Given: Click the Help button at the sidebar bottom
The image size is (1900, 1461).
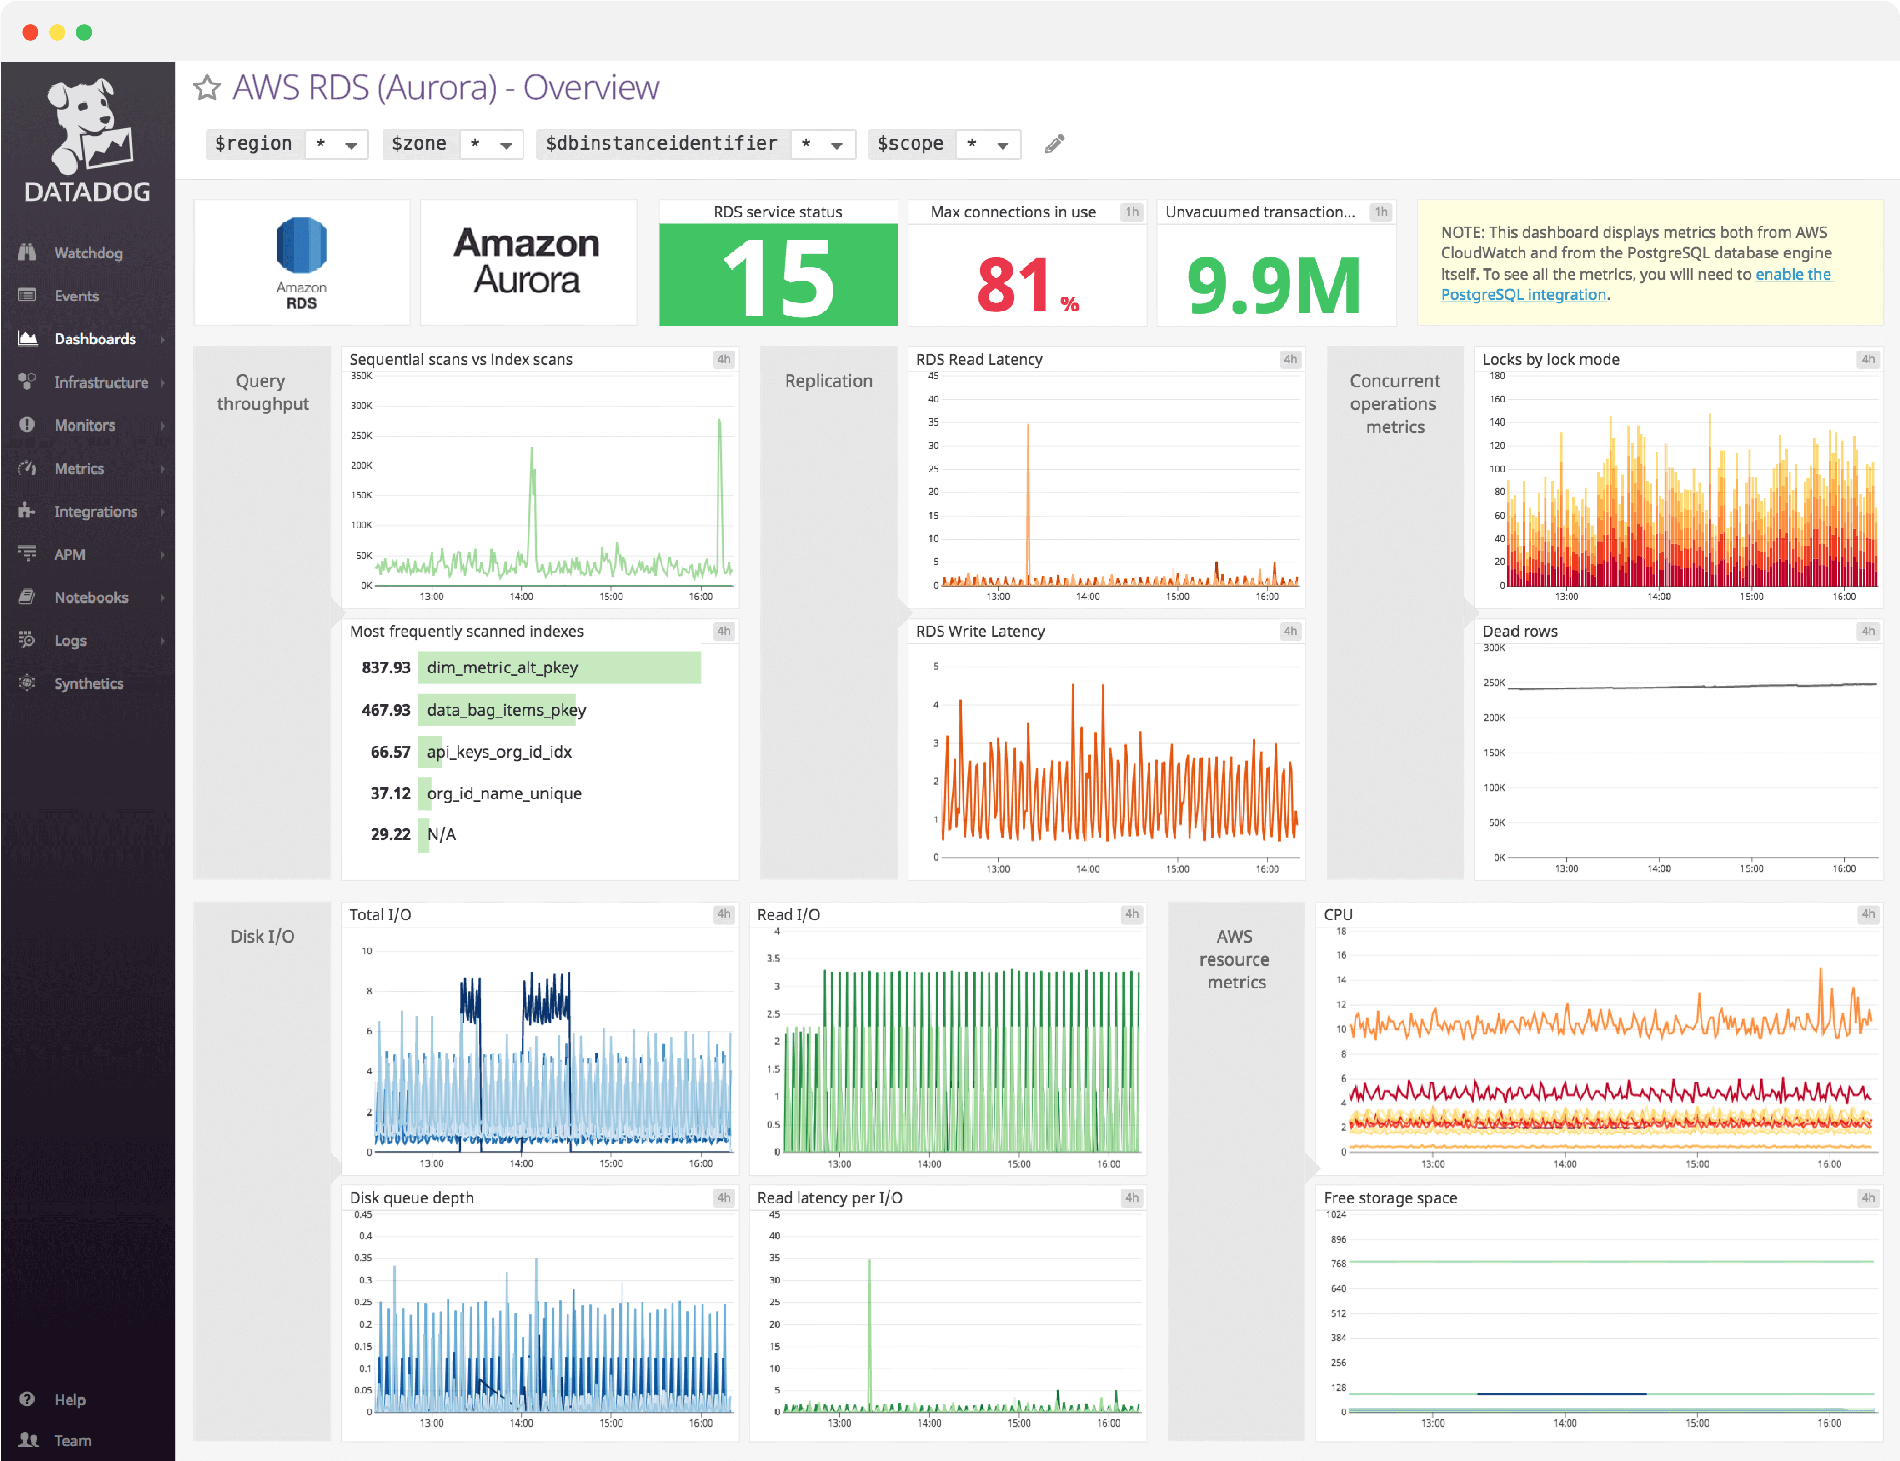Looking at the screenshot, I should pyautogui.click(x=52, y=1399).
